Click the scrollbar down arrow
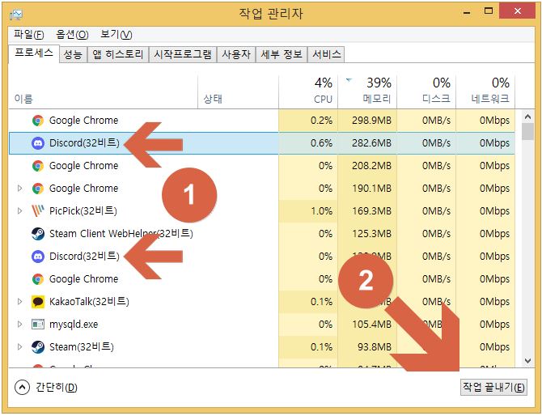 tap(527, 361)
